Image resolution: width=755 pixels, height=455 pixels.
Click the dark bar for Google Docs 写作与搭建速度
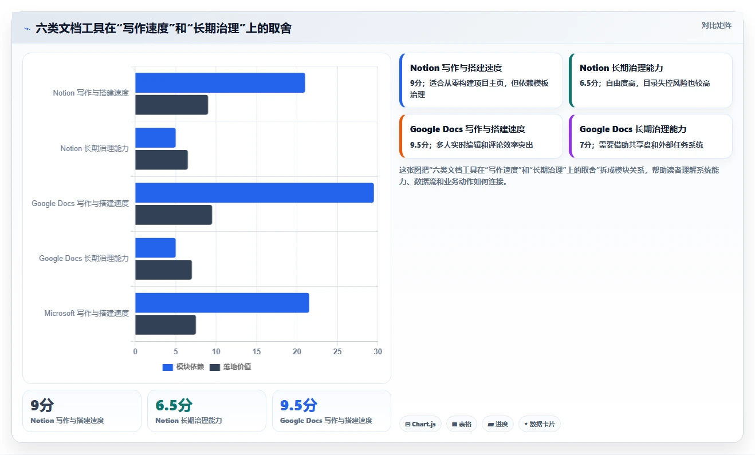[x=174, y=215]
